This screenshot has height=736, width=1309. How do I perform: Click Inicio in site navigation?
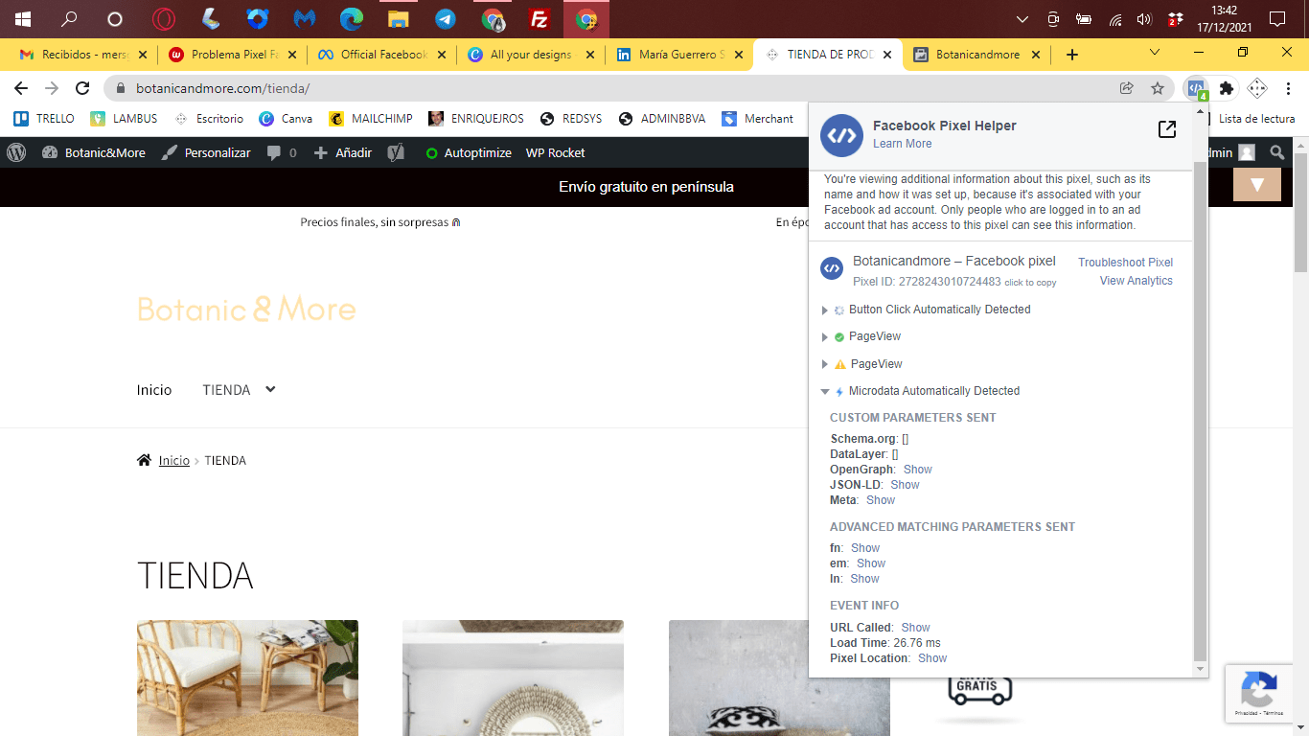[x=154, y=390]
